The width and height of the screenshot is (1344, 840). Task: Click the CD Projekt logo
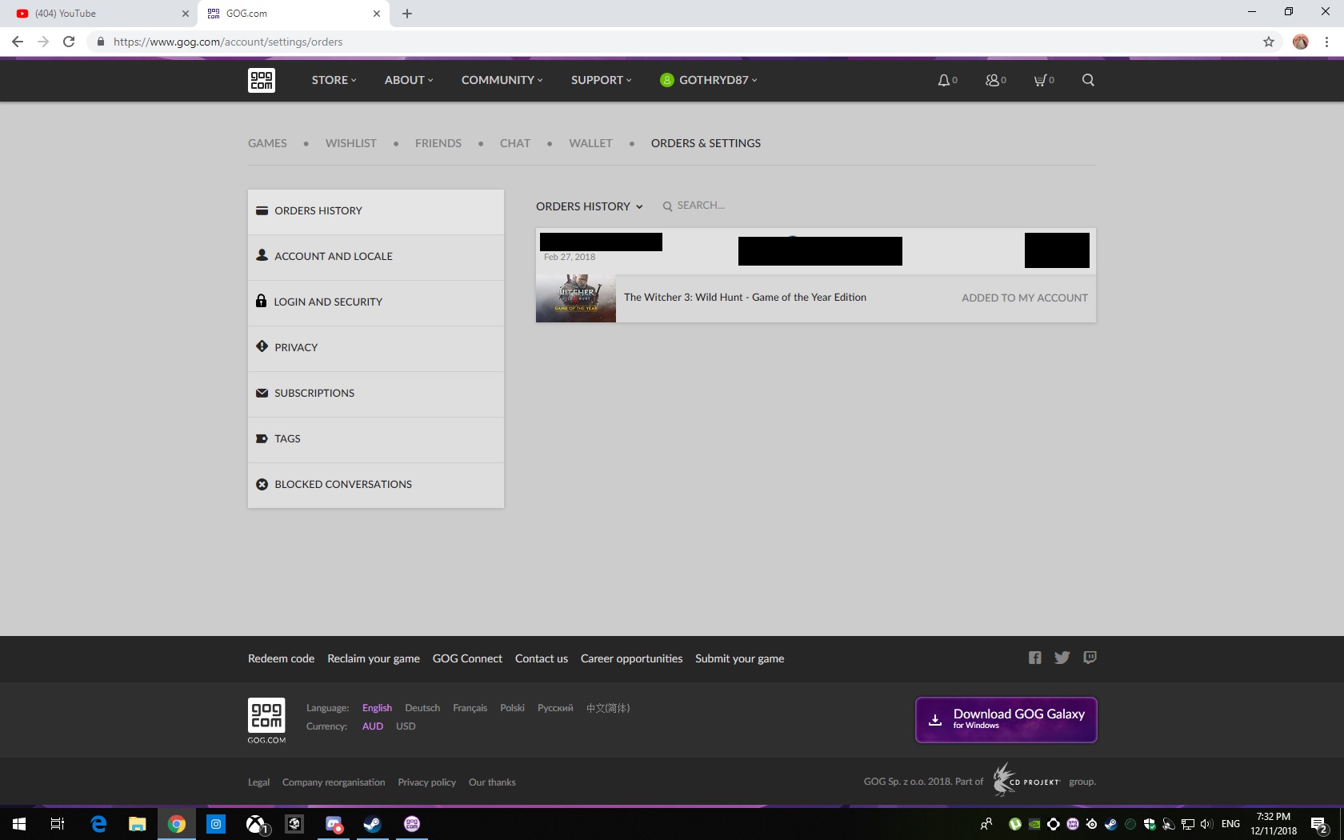click(x=1026, y=780)
